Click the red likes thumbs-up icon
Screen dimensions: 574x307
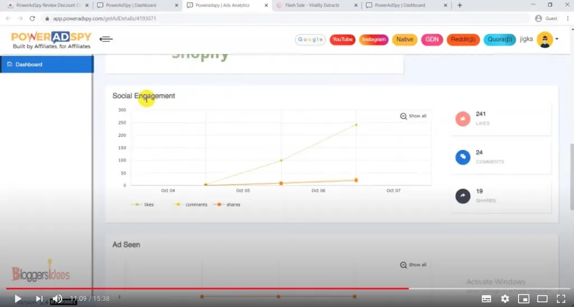coord(462,119)
